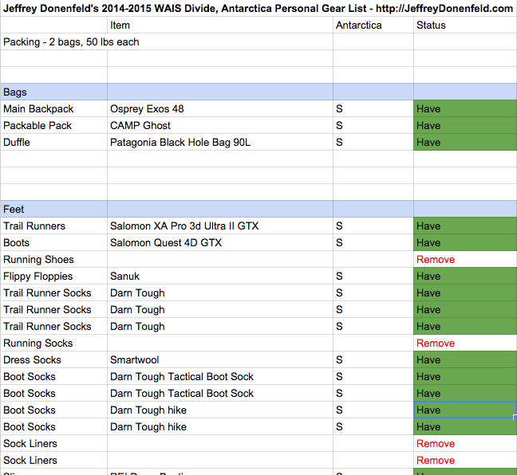Select the 'Duffle' cell
Screen dimensions: 517x475
[x=53, y=143]
